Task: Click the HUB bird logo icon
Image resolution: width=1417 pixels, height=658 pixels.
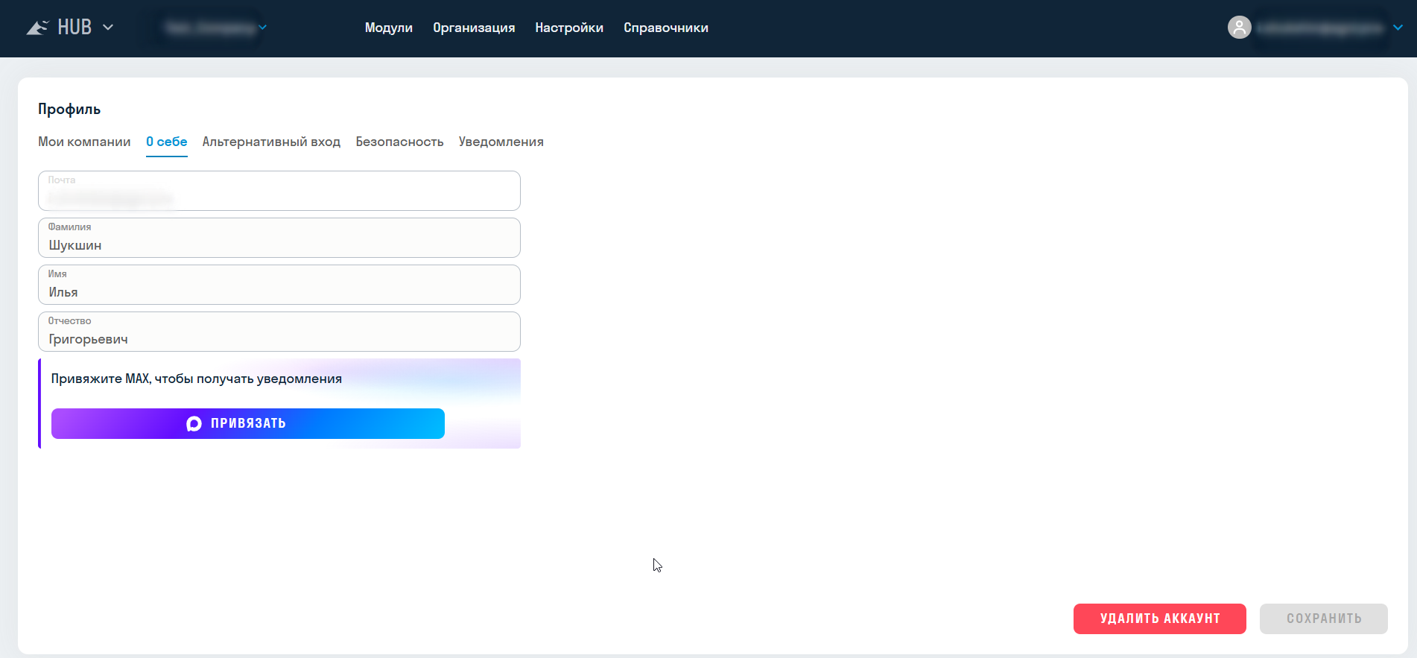Action: (x=38, y=28)
